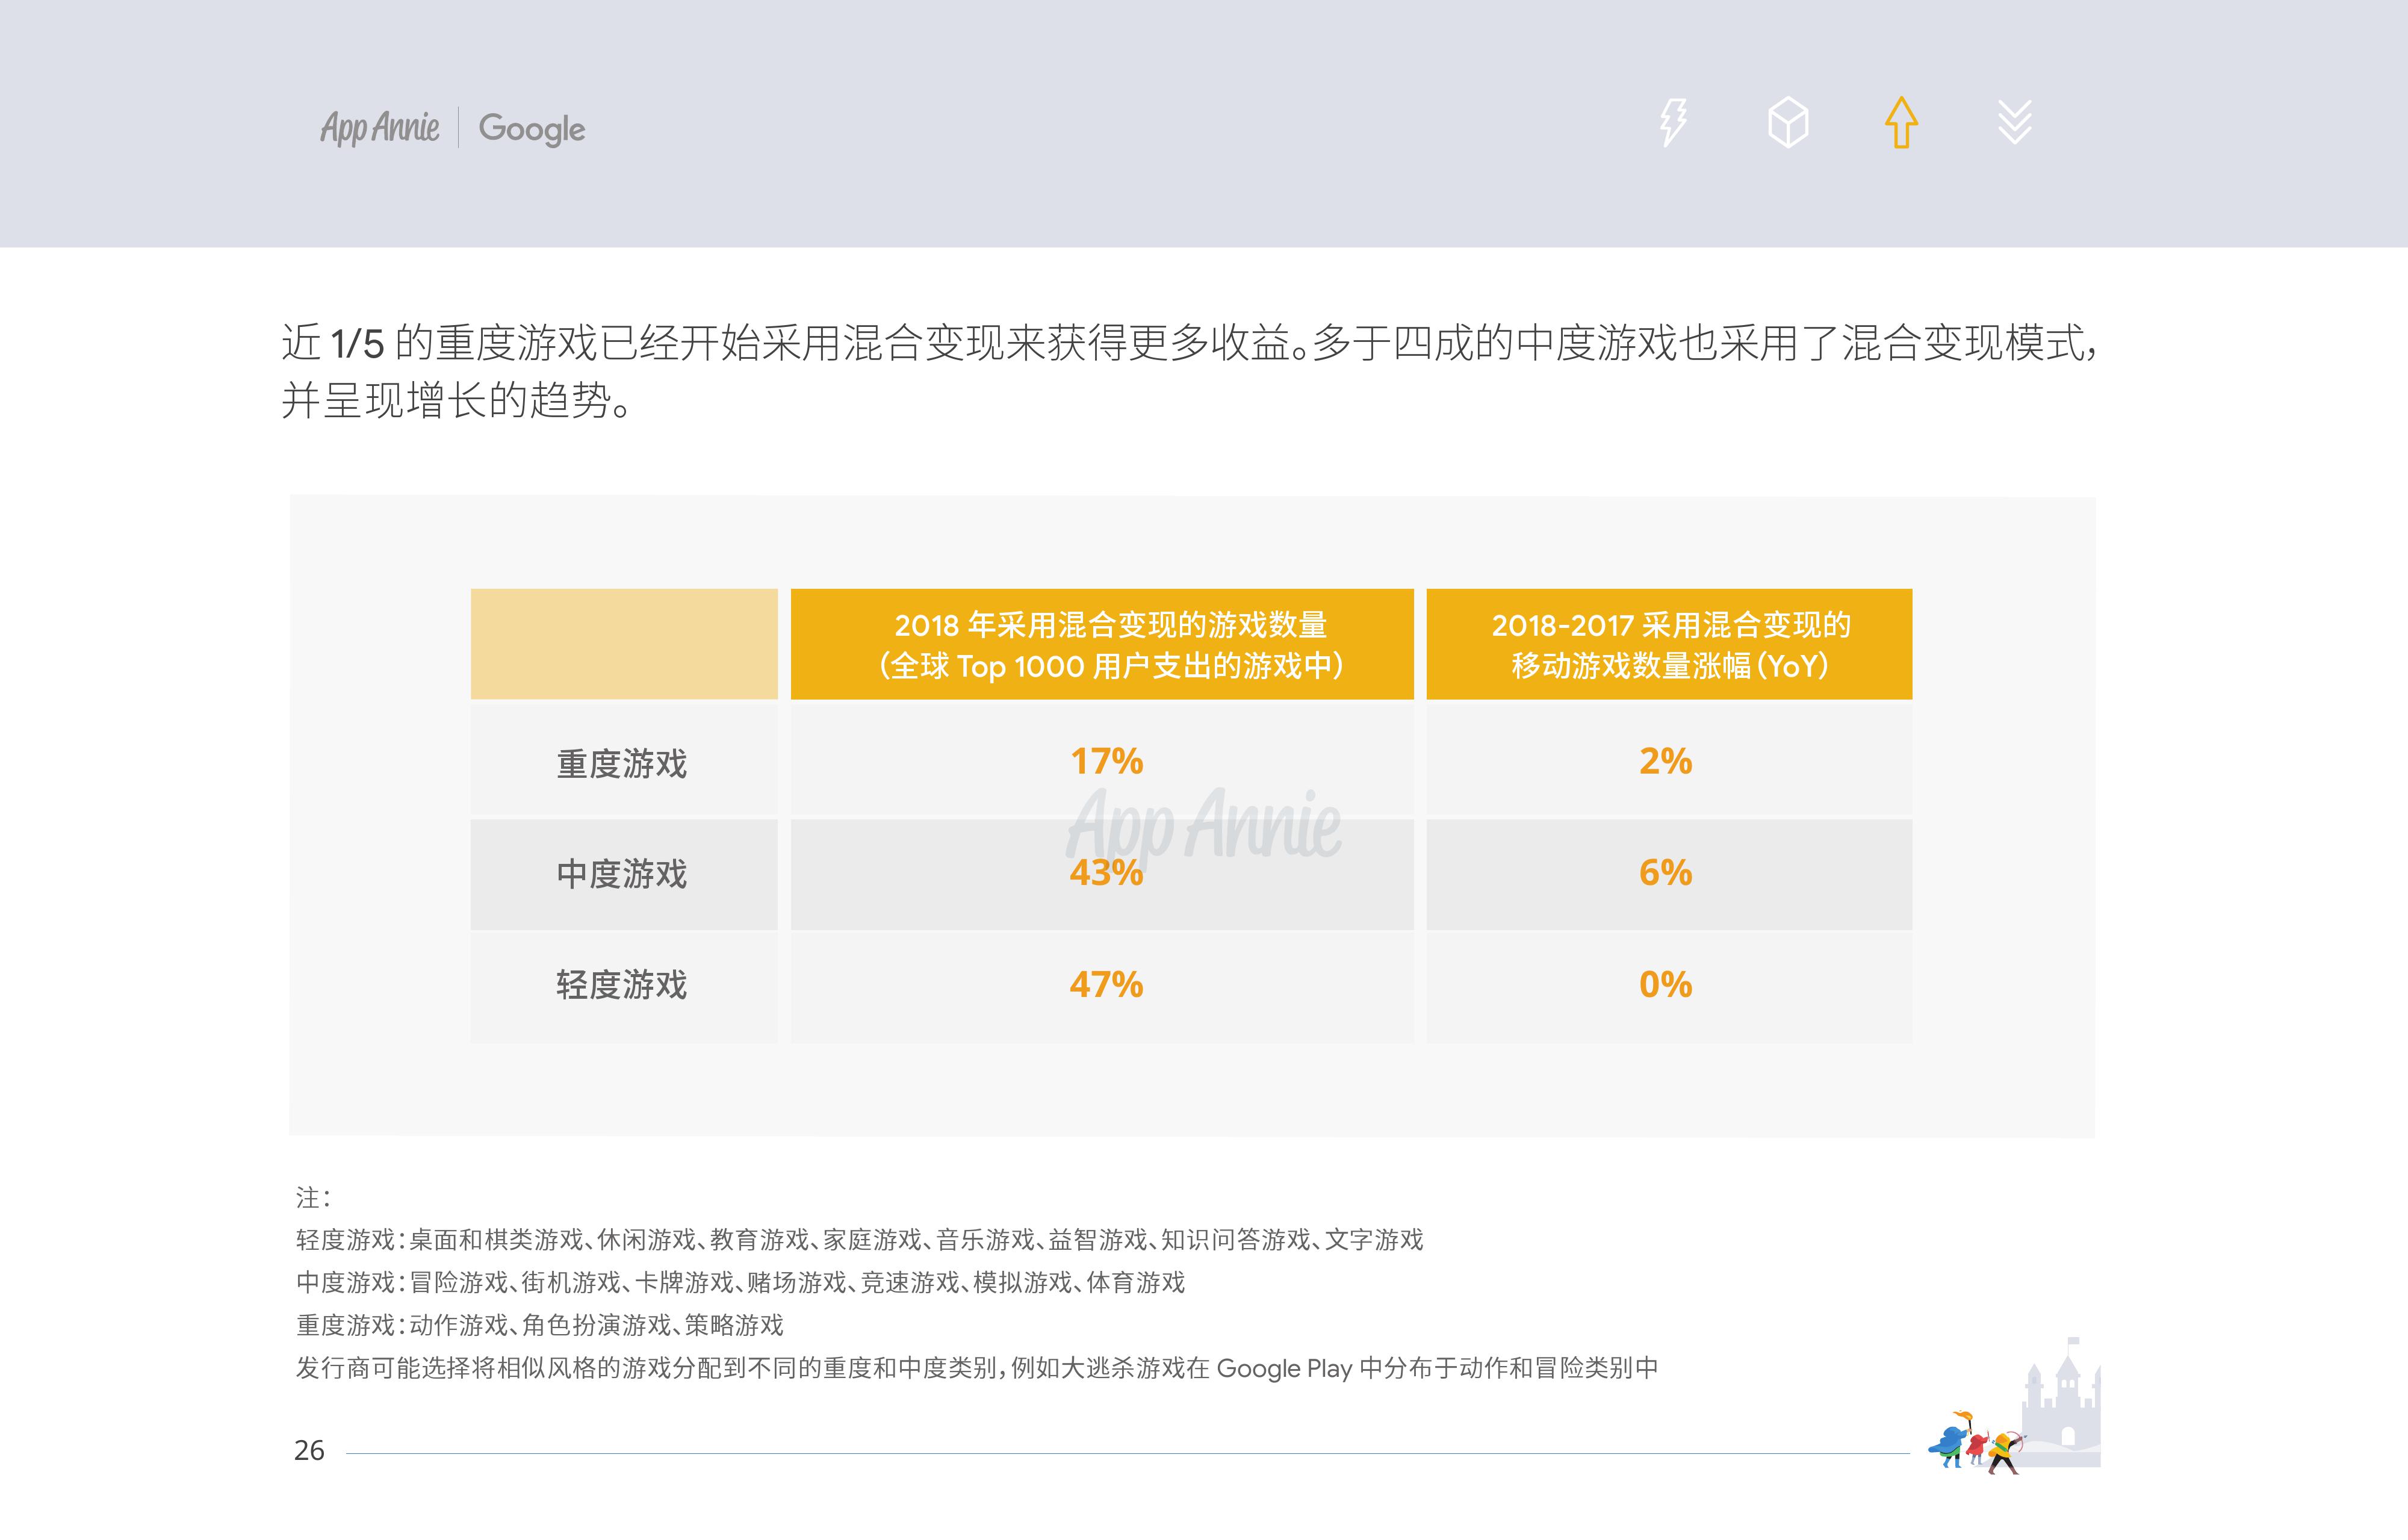Viewport: 2408px width, 1540px height.
Task: Click the 中度游戏 row label
Action: pos(622,874)
